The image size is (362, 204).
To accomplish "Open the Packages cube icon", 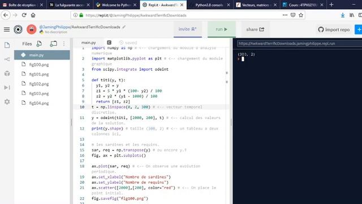I will 7,73.
